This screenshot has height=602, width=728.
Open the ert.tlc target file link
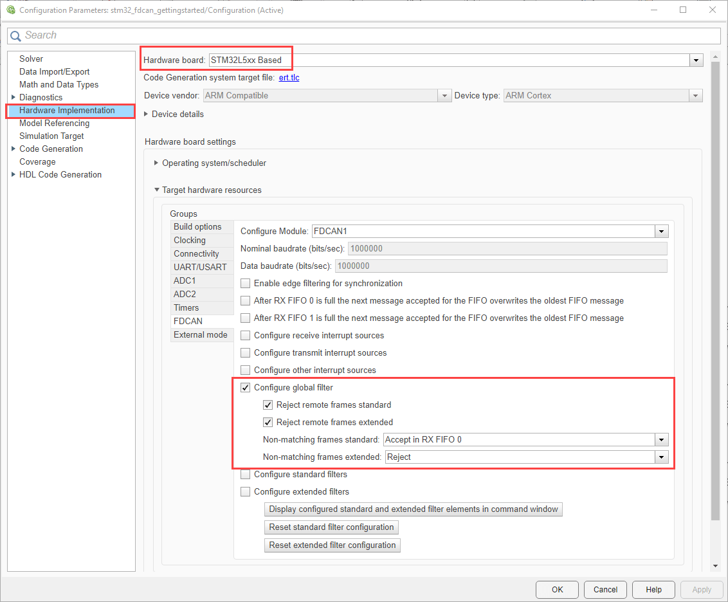[x=289, y=78]
